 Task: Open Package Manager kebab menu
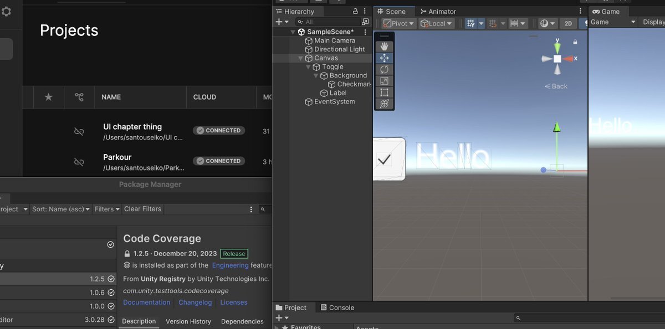pos(251,210)
